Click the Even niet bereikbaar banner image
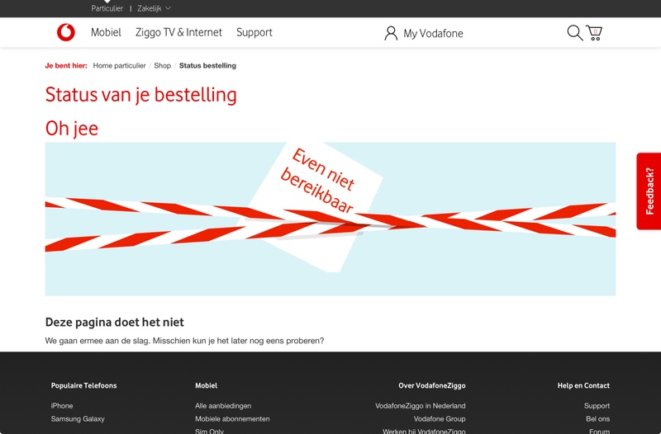 tap(330, 219)
